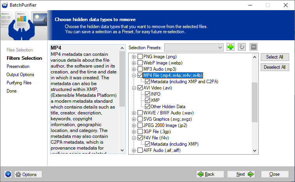Click the Close button at bottom
Image resolution: width=295 pixels, height=182 pixels.
[x=275, y=174]
